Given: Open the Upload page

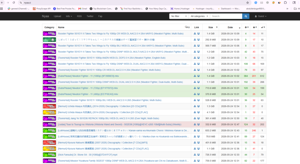Looking at the screenshot, I should [x=57, y=16].
